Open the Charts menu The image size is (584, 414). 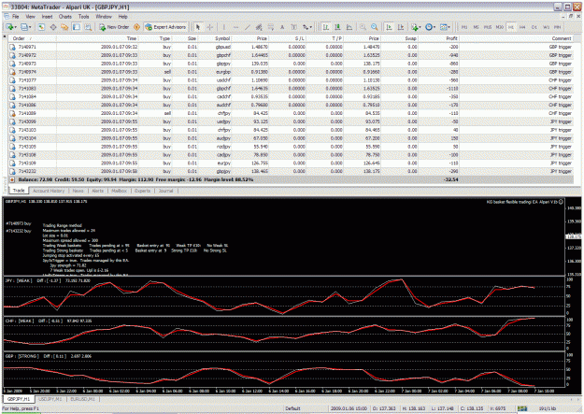pos(65,17)
